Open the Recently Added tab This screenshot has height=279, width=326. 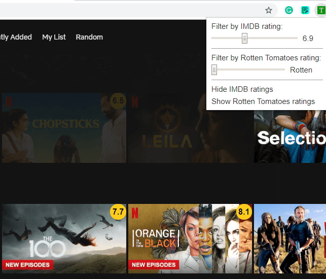(x=16, y=37)
